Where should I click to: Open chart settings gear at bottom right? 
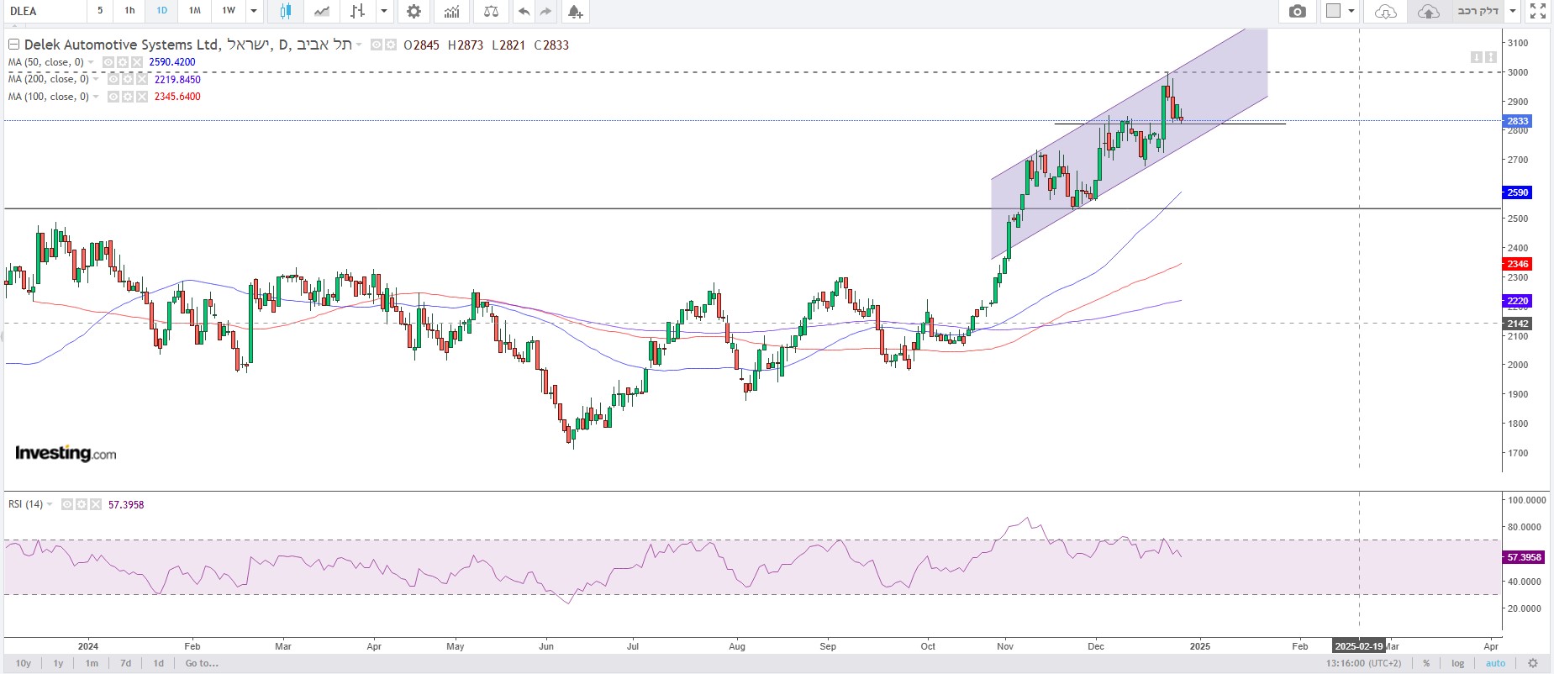[1533, 663]
